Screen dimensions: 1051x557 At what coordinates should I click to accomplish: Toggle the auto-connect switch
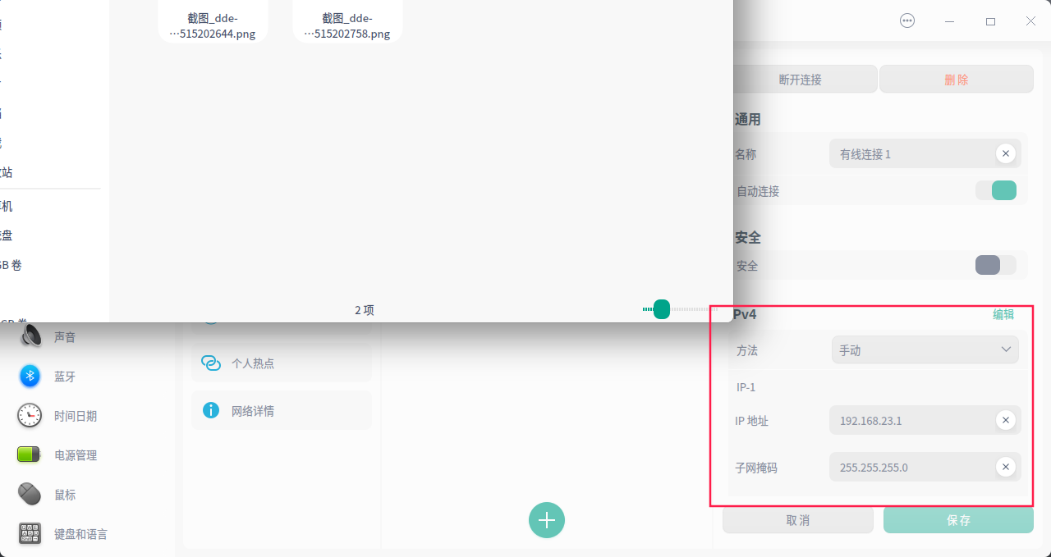(x=996, y=190)
